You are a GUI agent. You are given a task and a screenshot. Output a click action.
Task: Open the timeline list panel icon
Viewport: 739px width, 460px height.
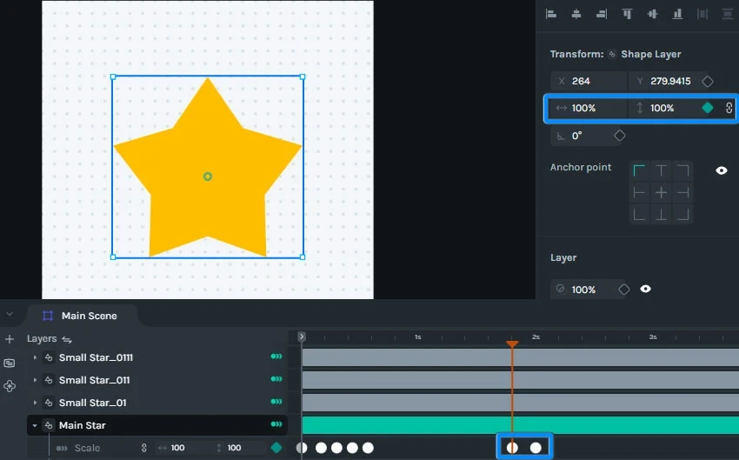(x=9, y=363)
